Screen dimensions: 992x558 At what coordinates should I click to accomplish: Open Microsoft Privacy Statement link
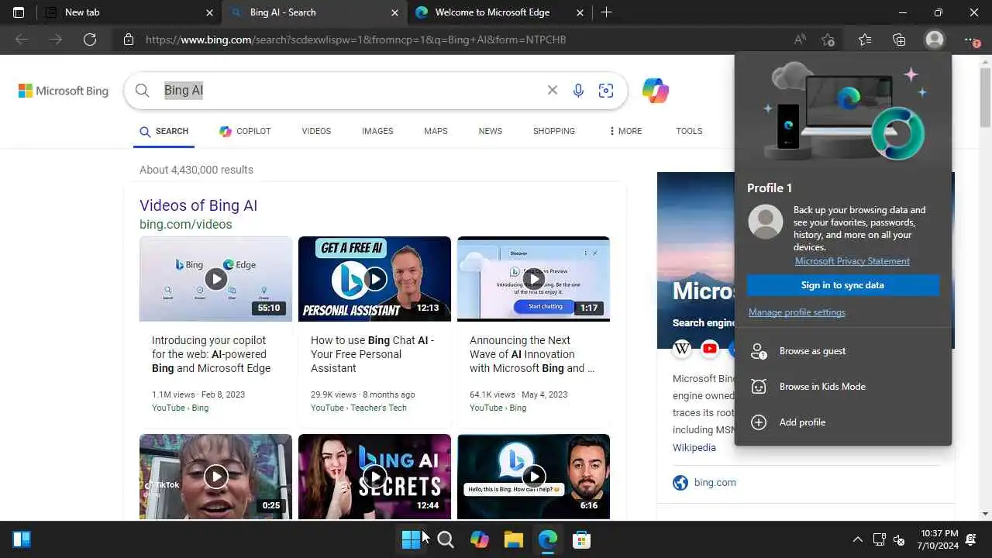click(852, 261)
